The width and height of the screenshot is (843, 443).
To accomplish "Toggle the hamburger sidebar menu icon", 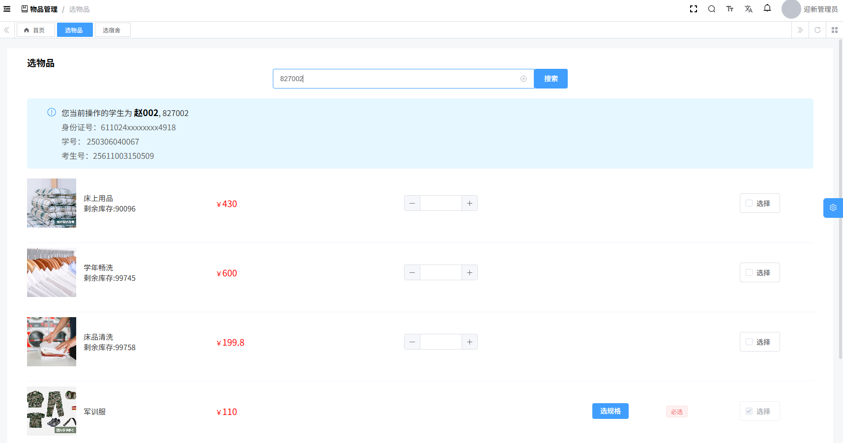I will [x=7, y=9].
